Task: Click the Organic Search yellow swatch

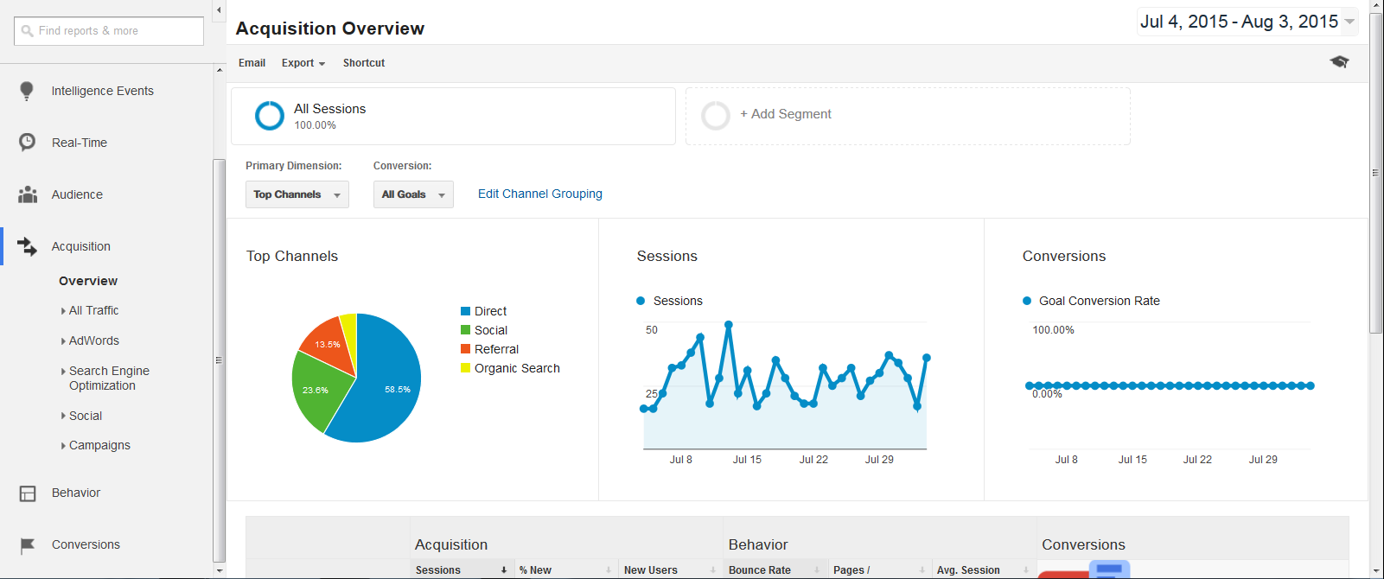Action: click(x=466, y=368)
